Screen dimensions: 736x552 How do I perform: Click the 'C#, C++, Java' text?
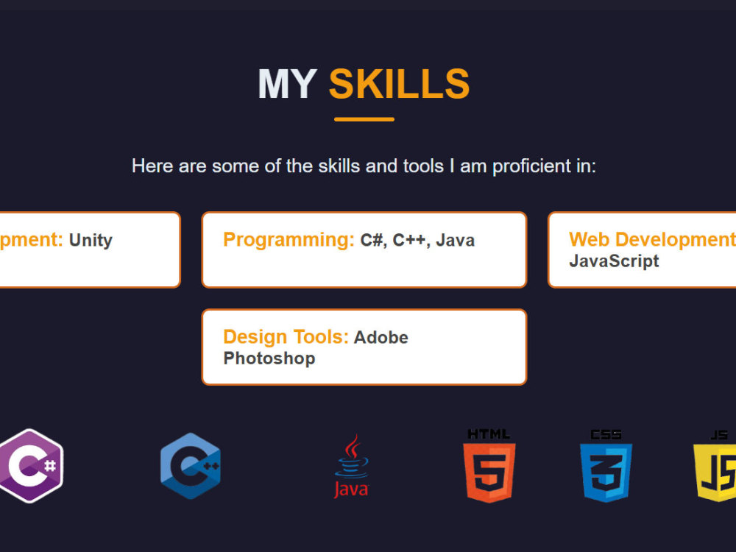(x=417, y=240)
